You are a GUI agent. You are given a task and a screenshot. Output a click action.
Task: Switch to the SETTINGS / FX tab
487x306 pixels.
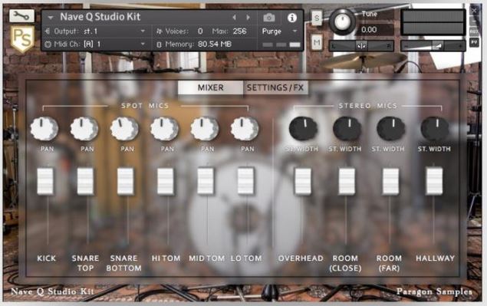point(275,87)
